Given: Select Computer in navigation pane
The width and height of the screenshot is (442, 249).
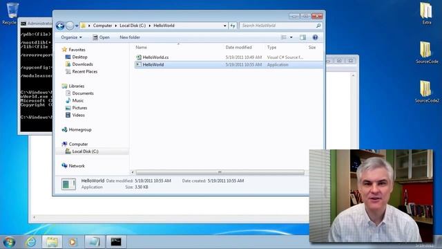Looking at the screenshot, I should point(78,145).
